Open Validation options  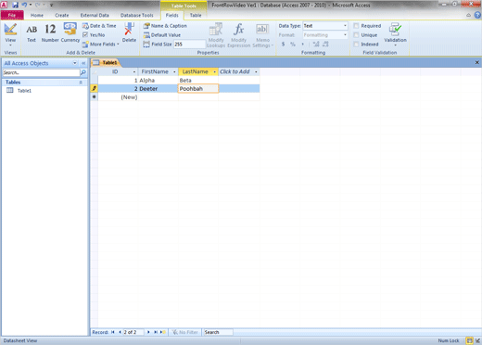click(x=395, y=34)
